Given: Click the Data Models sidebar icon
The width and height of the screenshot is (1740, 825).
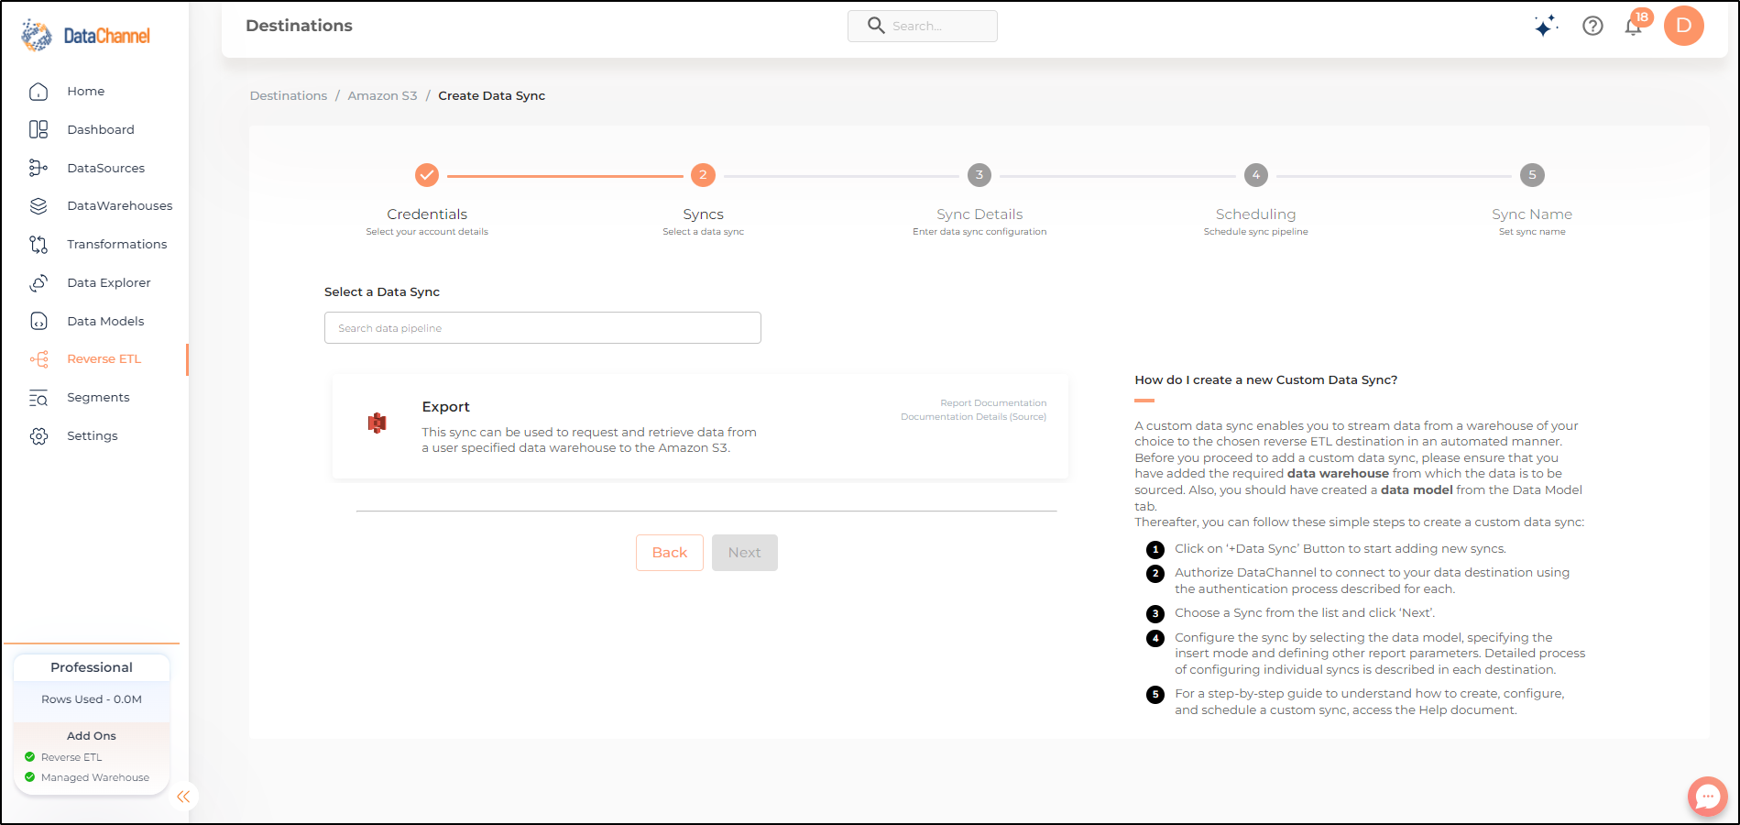Looking at the screenshot, I should click(38, 321).
